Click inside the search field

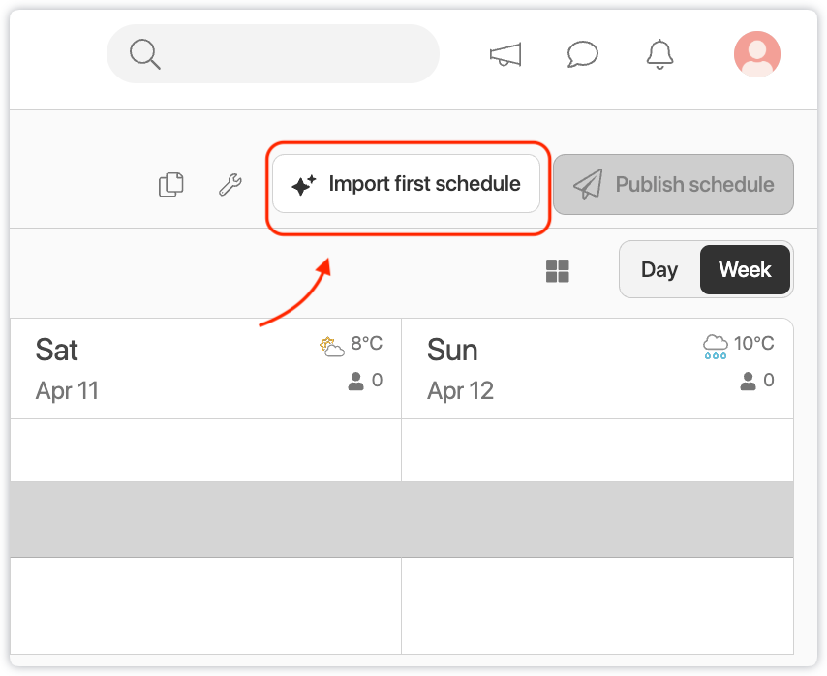click(291, 54)
